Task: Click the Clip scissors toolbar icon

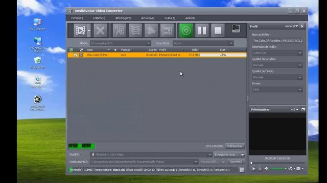Action: 120,30
